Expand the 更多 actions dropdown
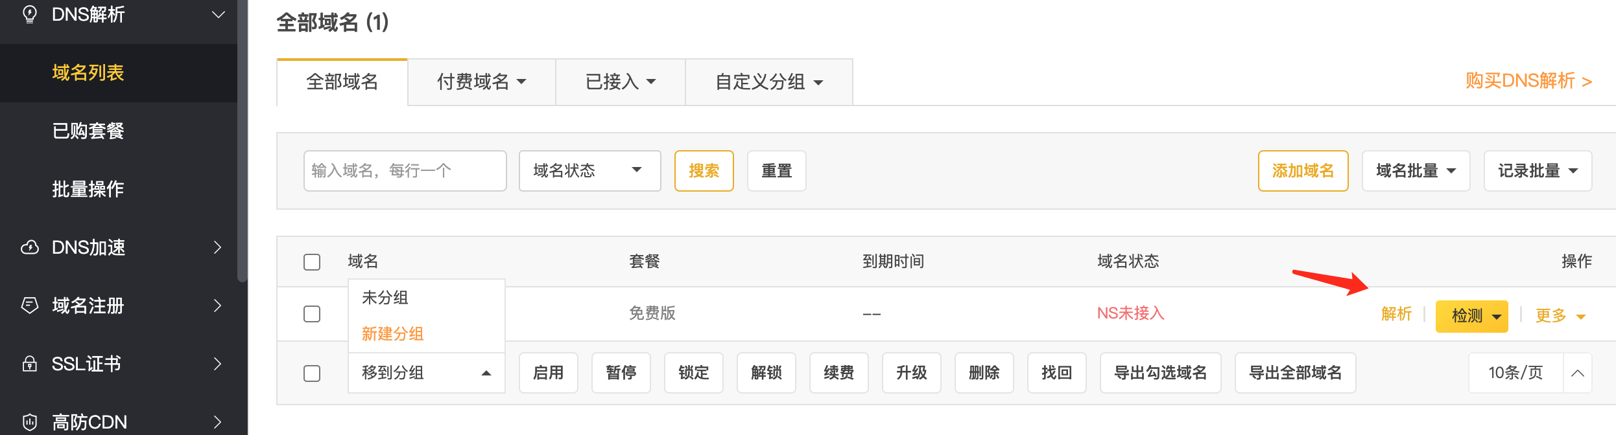 1560,316
